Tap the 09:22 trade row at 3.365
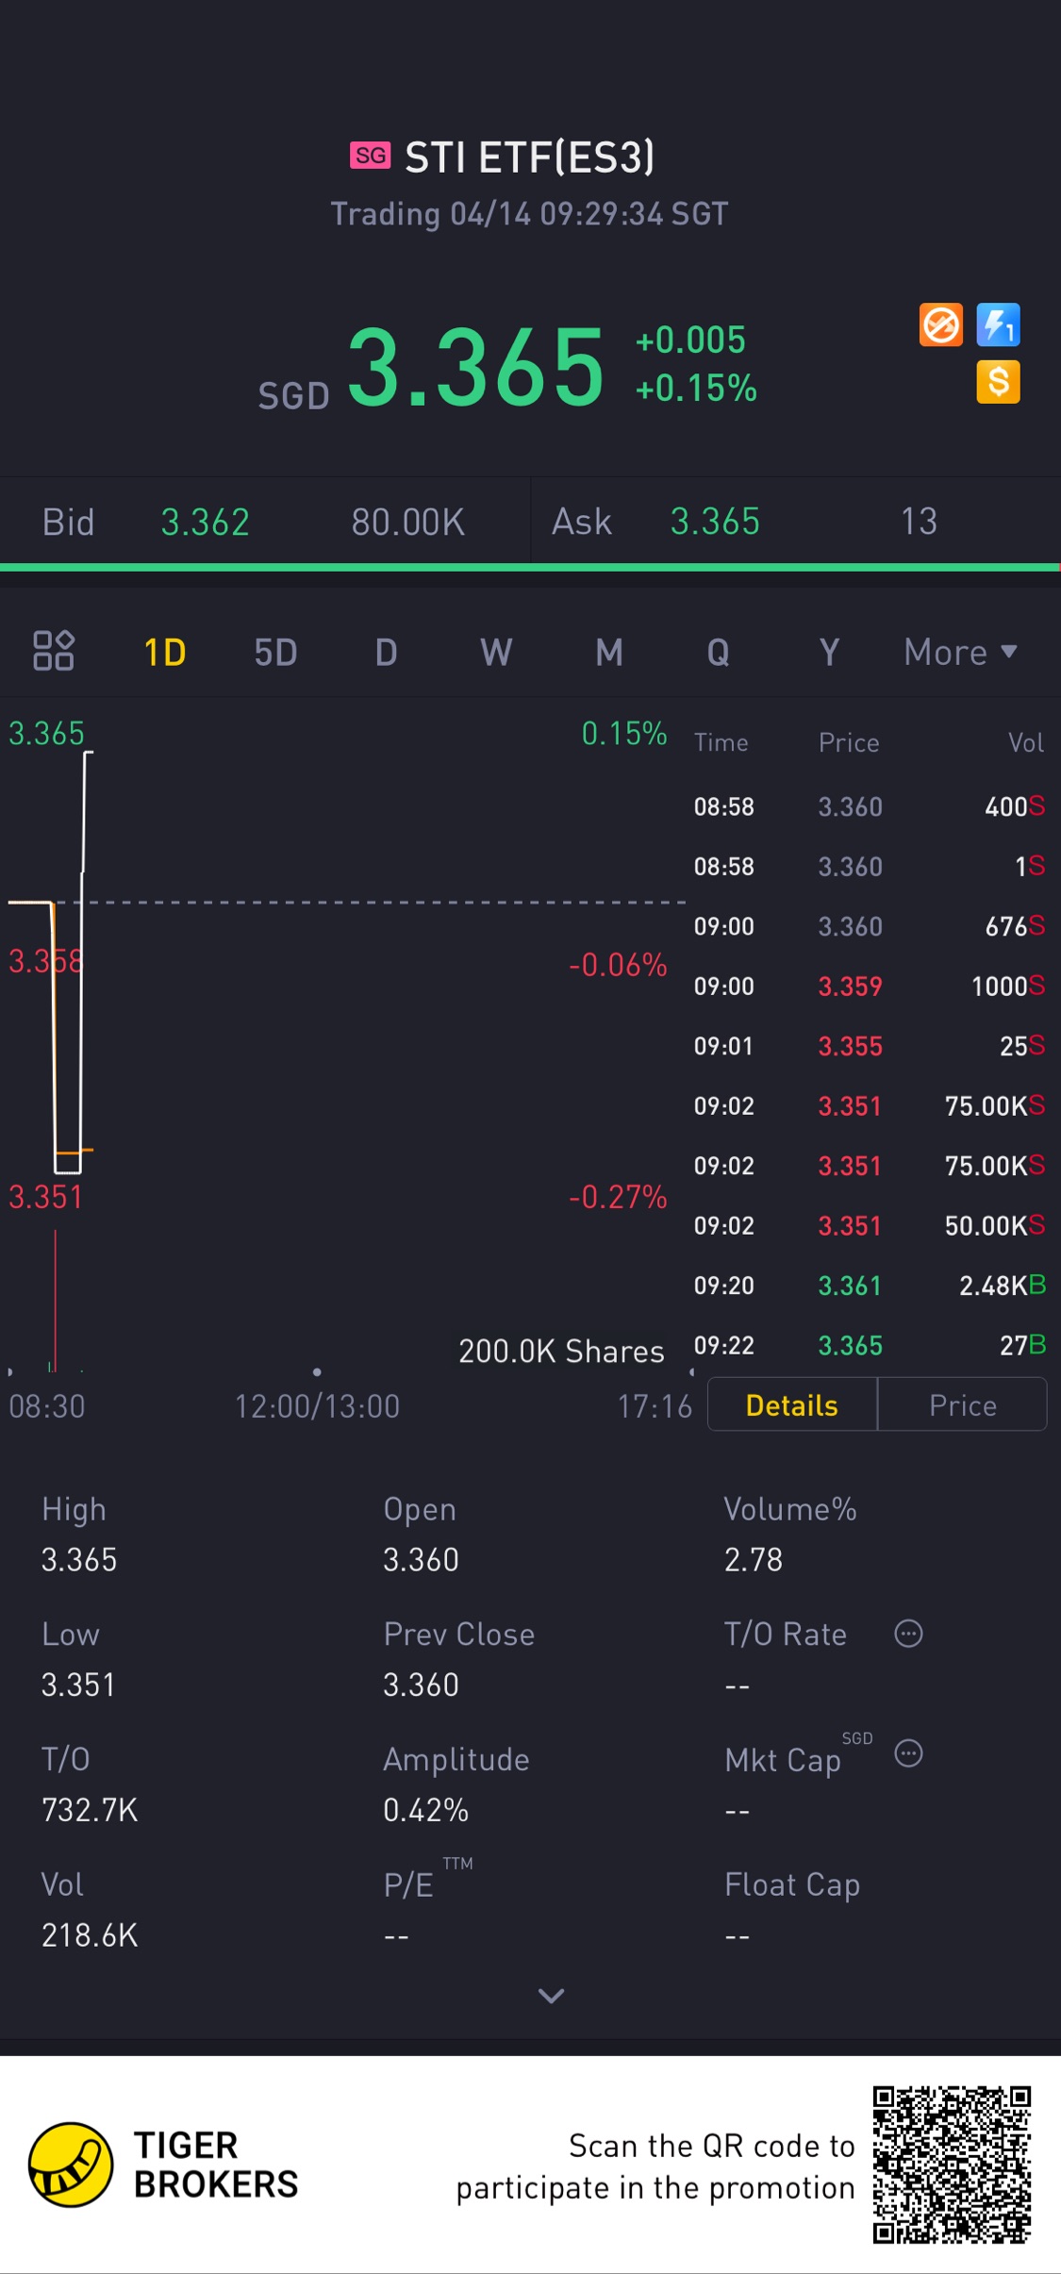 tap(870, 1346)
